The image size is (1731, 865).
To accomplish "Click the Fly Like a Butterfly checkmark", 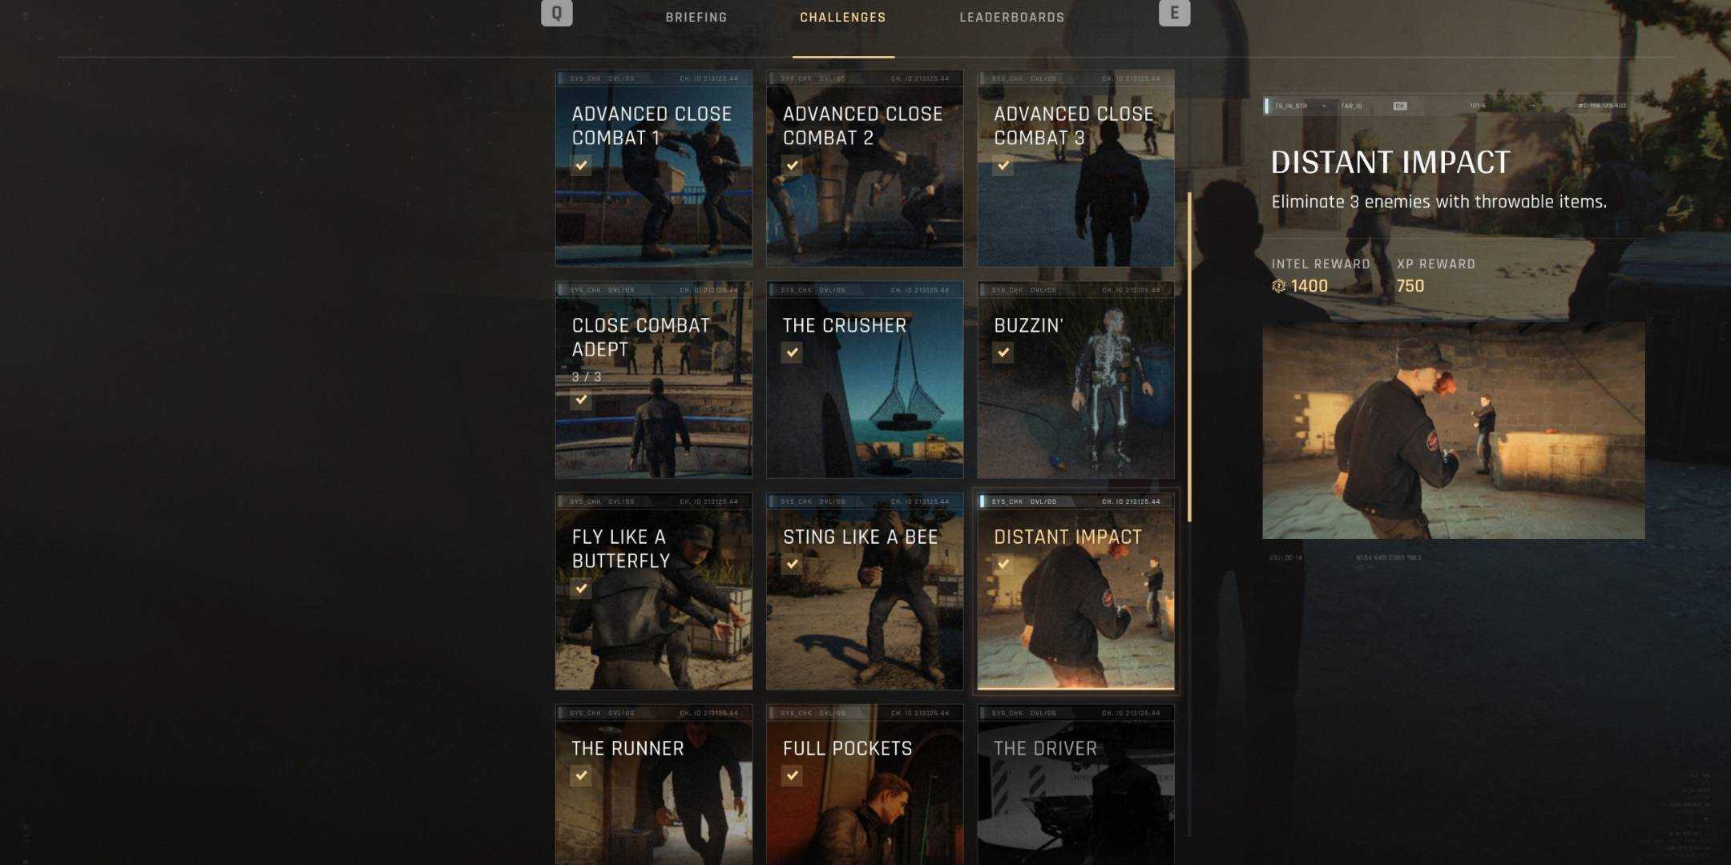I will point(581,588).
